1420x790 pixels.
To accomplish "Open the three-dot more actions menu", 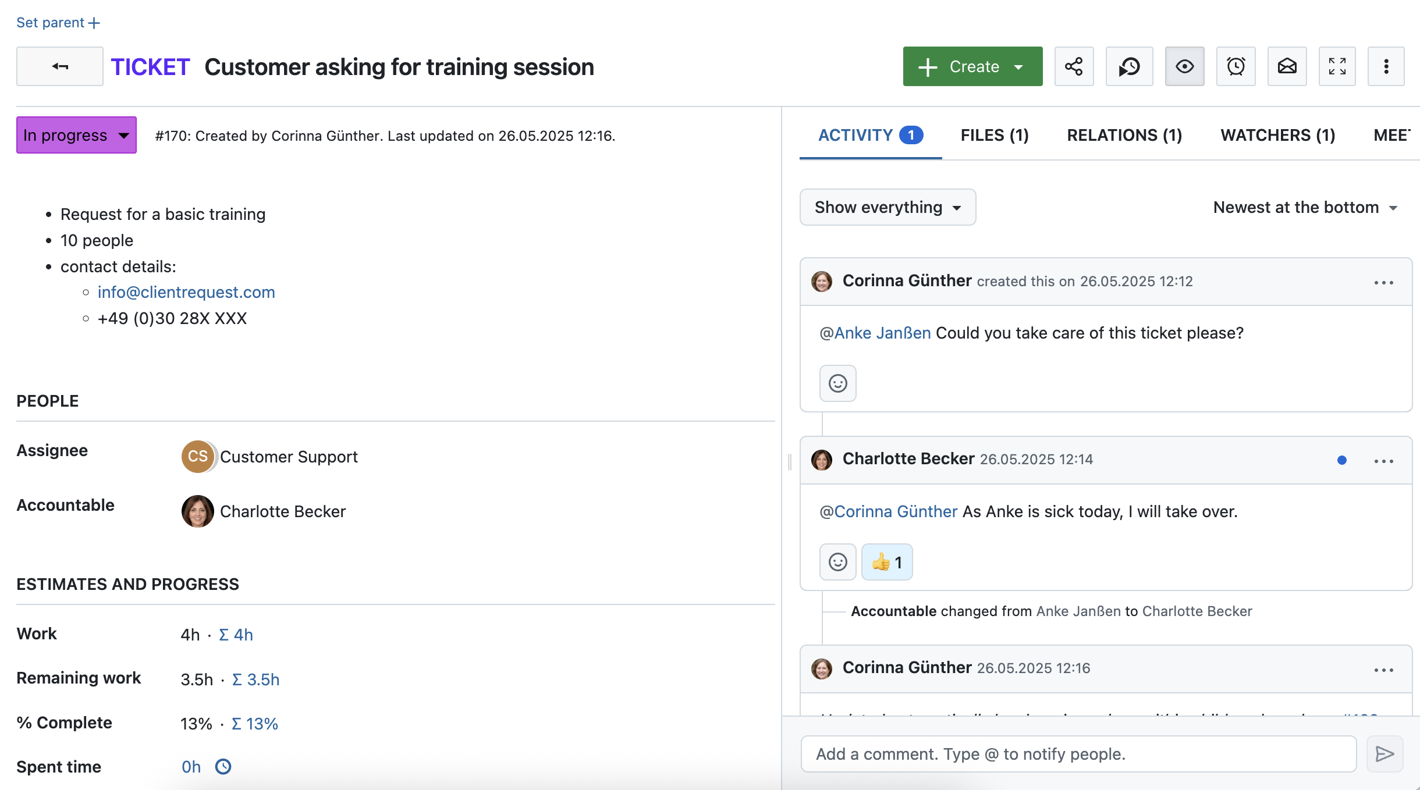I will pos(1386,67).
